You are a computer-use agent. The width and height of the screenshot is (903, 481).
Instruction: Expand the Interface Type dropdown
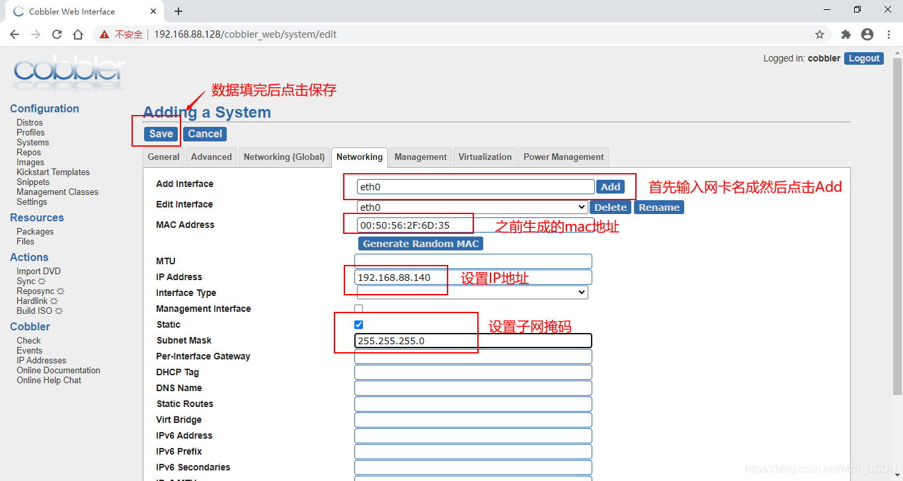tap(471, 292)
